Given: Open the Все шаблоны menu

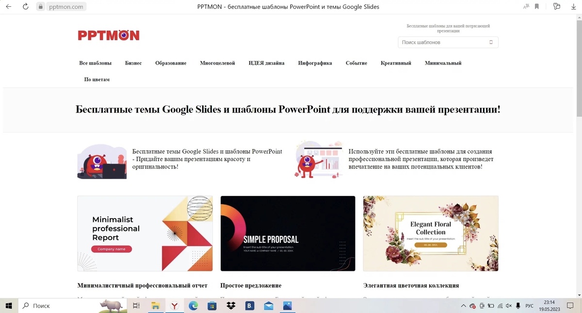Looking at the screenshot, I should pos(96,63).
